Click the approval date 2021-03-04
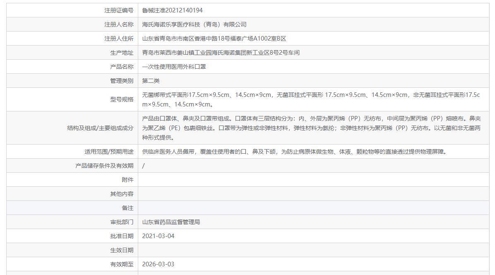Image resolution: width=495 pixels, height=275 pixels. [159, 236]
